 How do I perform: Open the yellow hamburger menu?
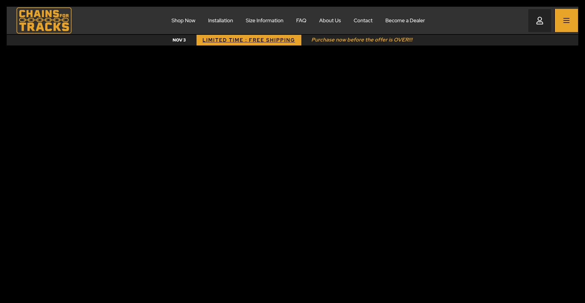566,20
